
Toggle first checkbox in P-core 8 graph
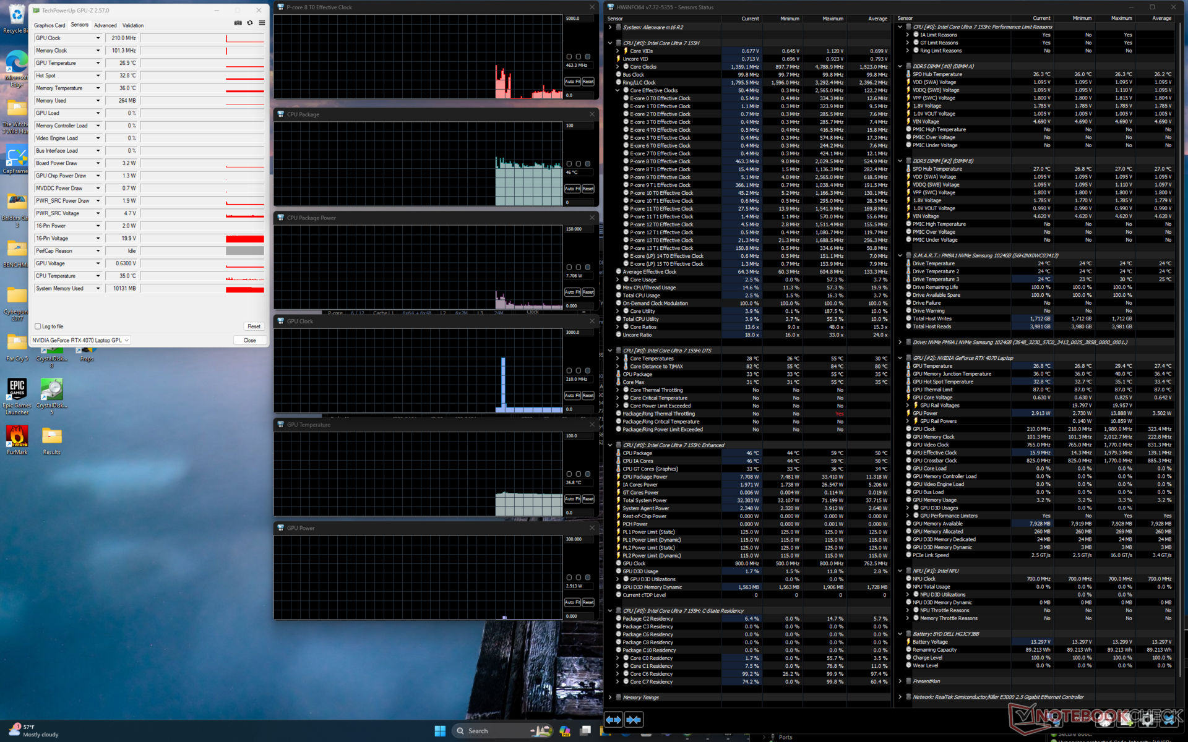pyautogui.click(x=569, y=57)
